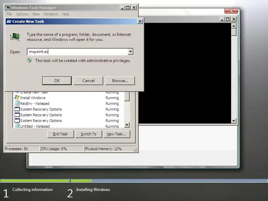Click Running status of RecEnv - Notepad

click(x=112, y=104)
